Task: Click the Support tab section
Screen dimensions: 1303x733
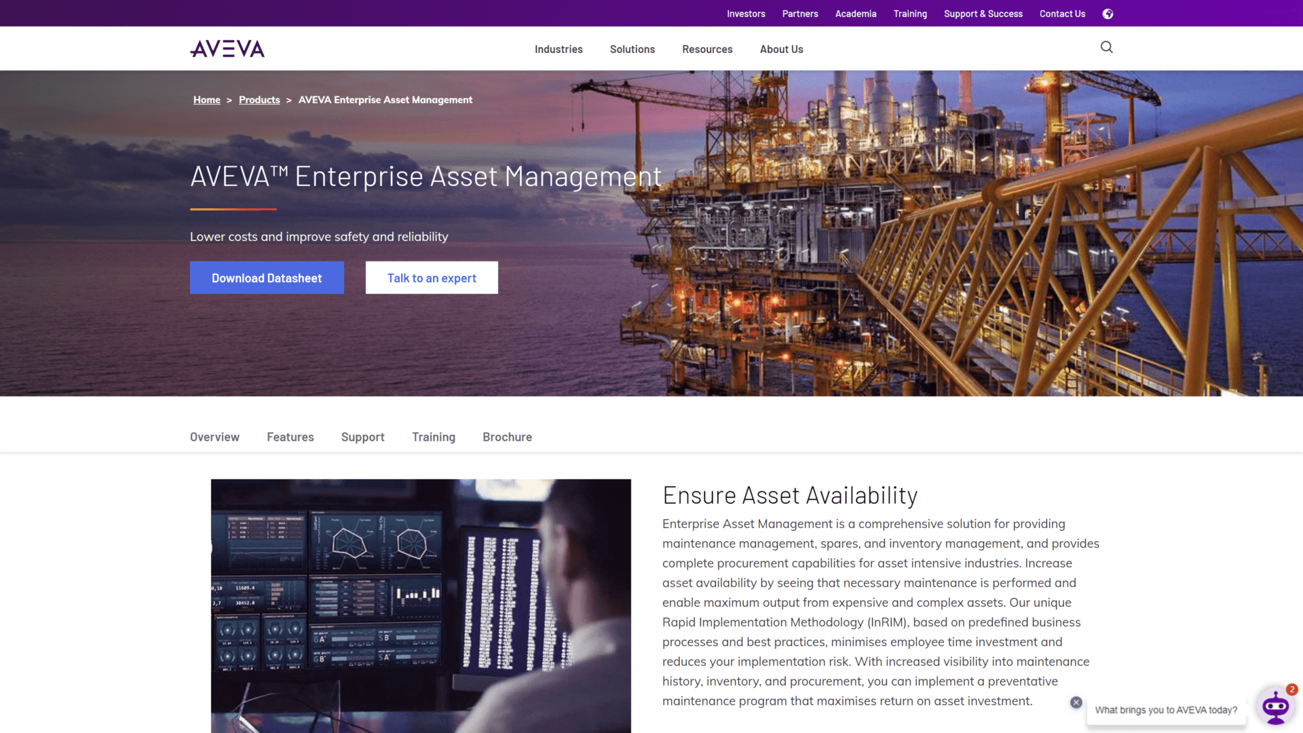Action: tap(362, 437)
